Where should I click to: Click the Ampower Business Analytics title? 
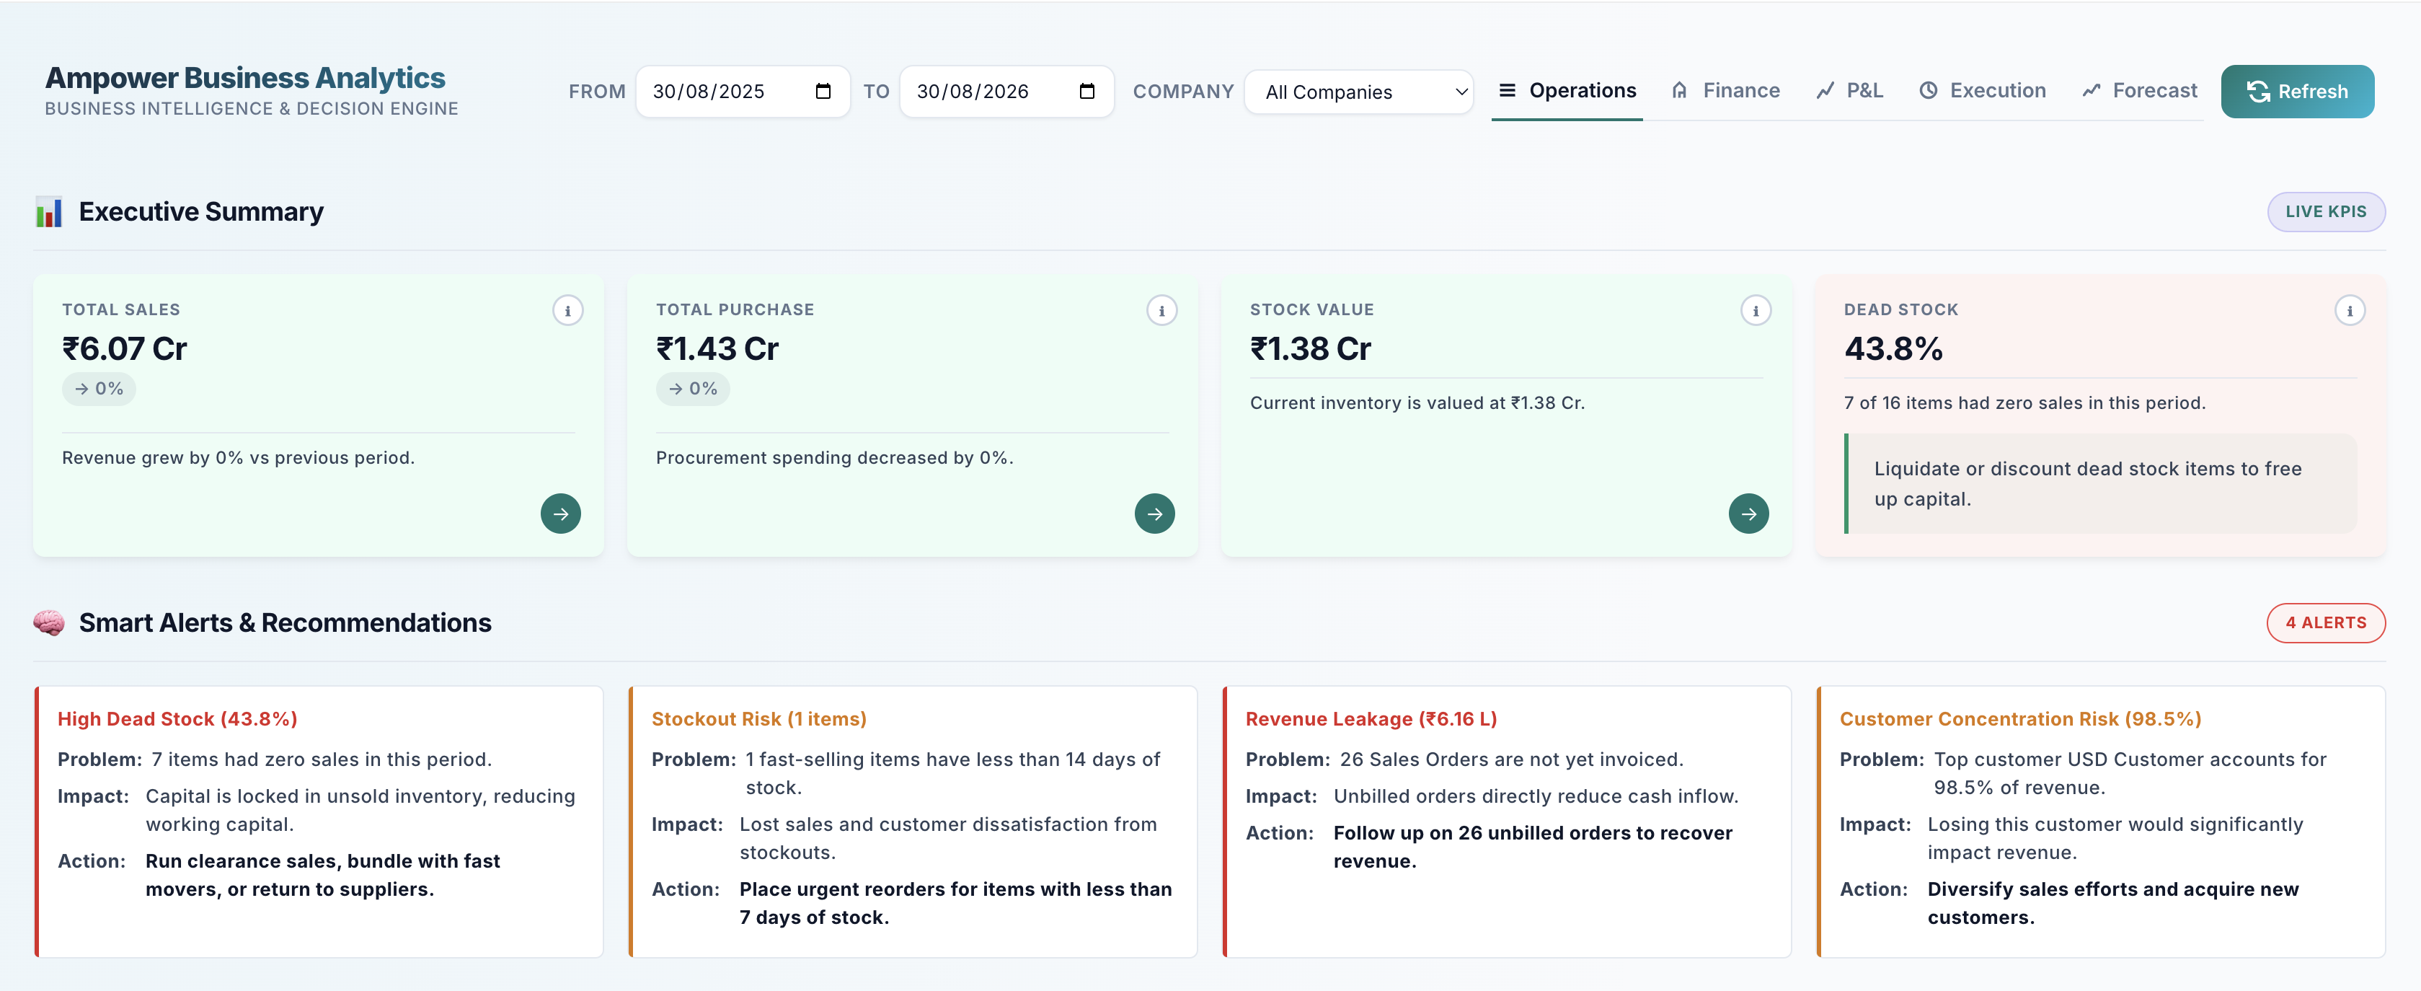(x=245, y=78)
